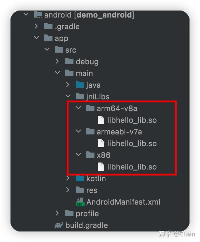Collapse the arm64-v8a folder

(x=78, y=108)
